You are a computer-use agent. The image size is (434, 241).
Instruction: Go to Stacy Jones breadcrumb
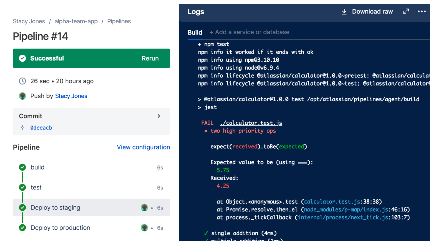[29, 21]
